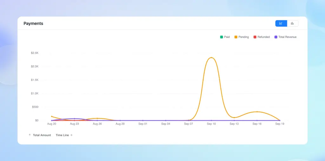Click the Aug 29 date label
Screen dimensions: 325x161
click(120, 124)
